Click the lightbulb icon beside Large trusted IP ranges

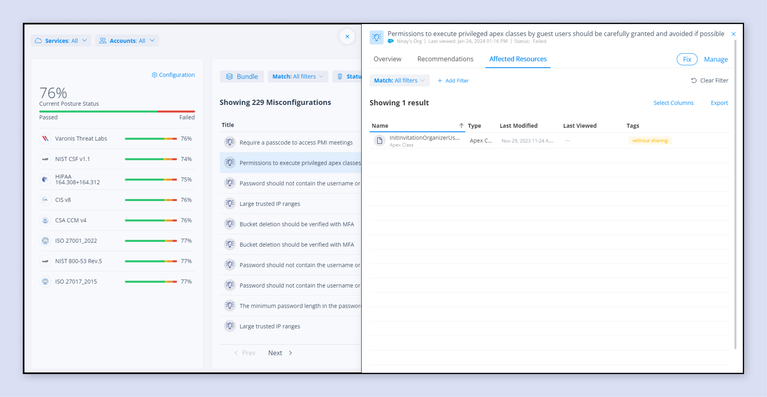tap(230, 203)
